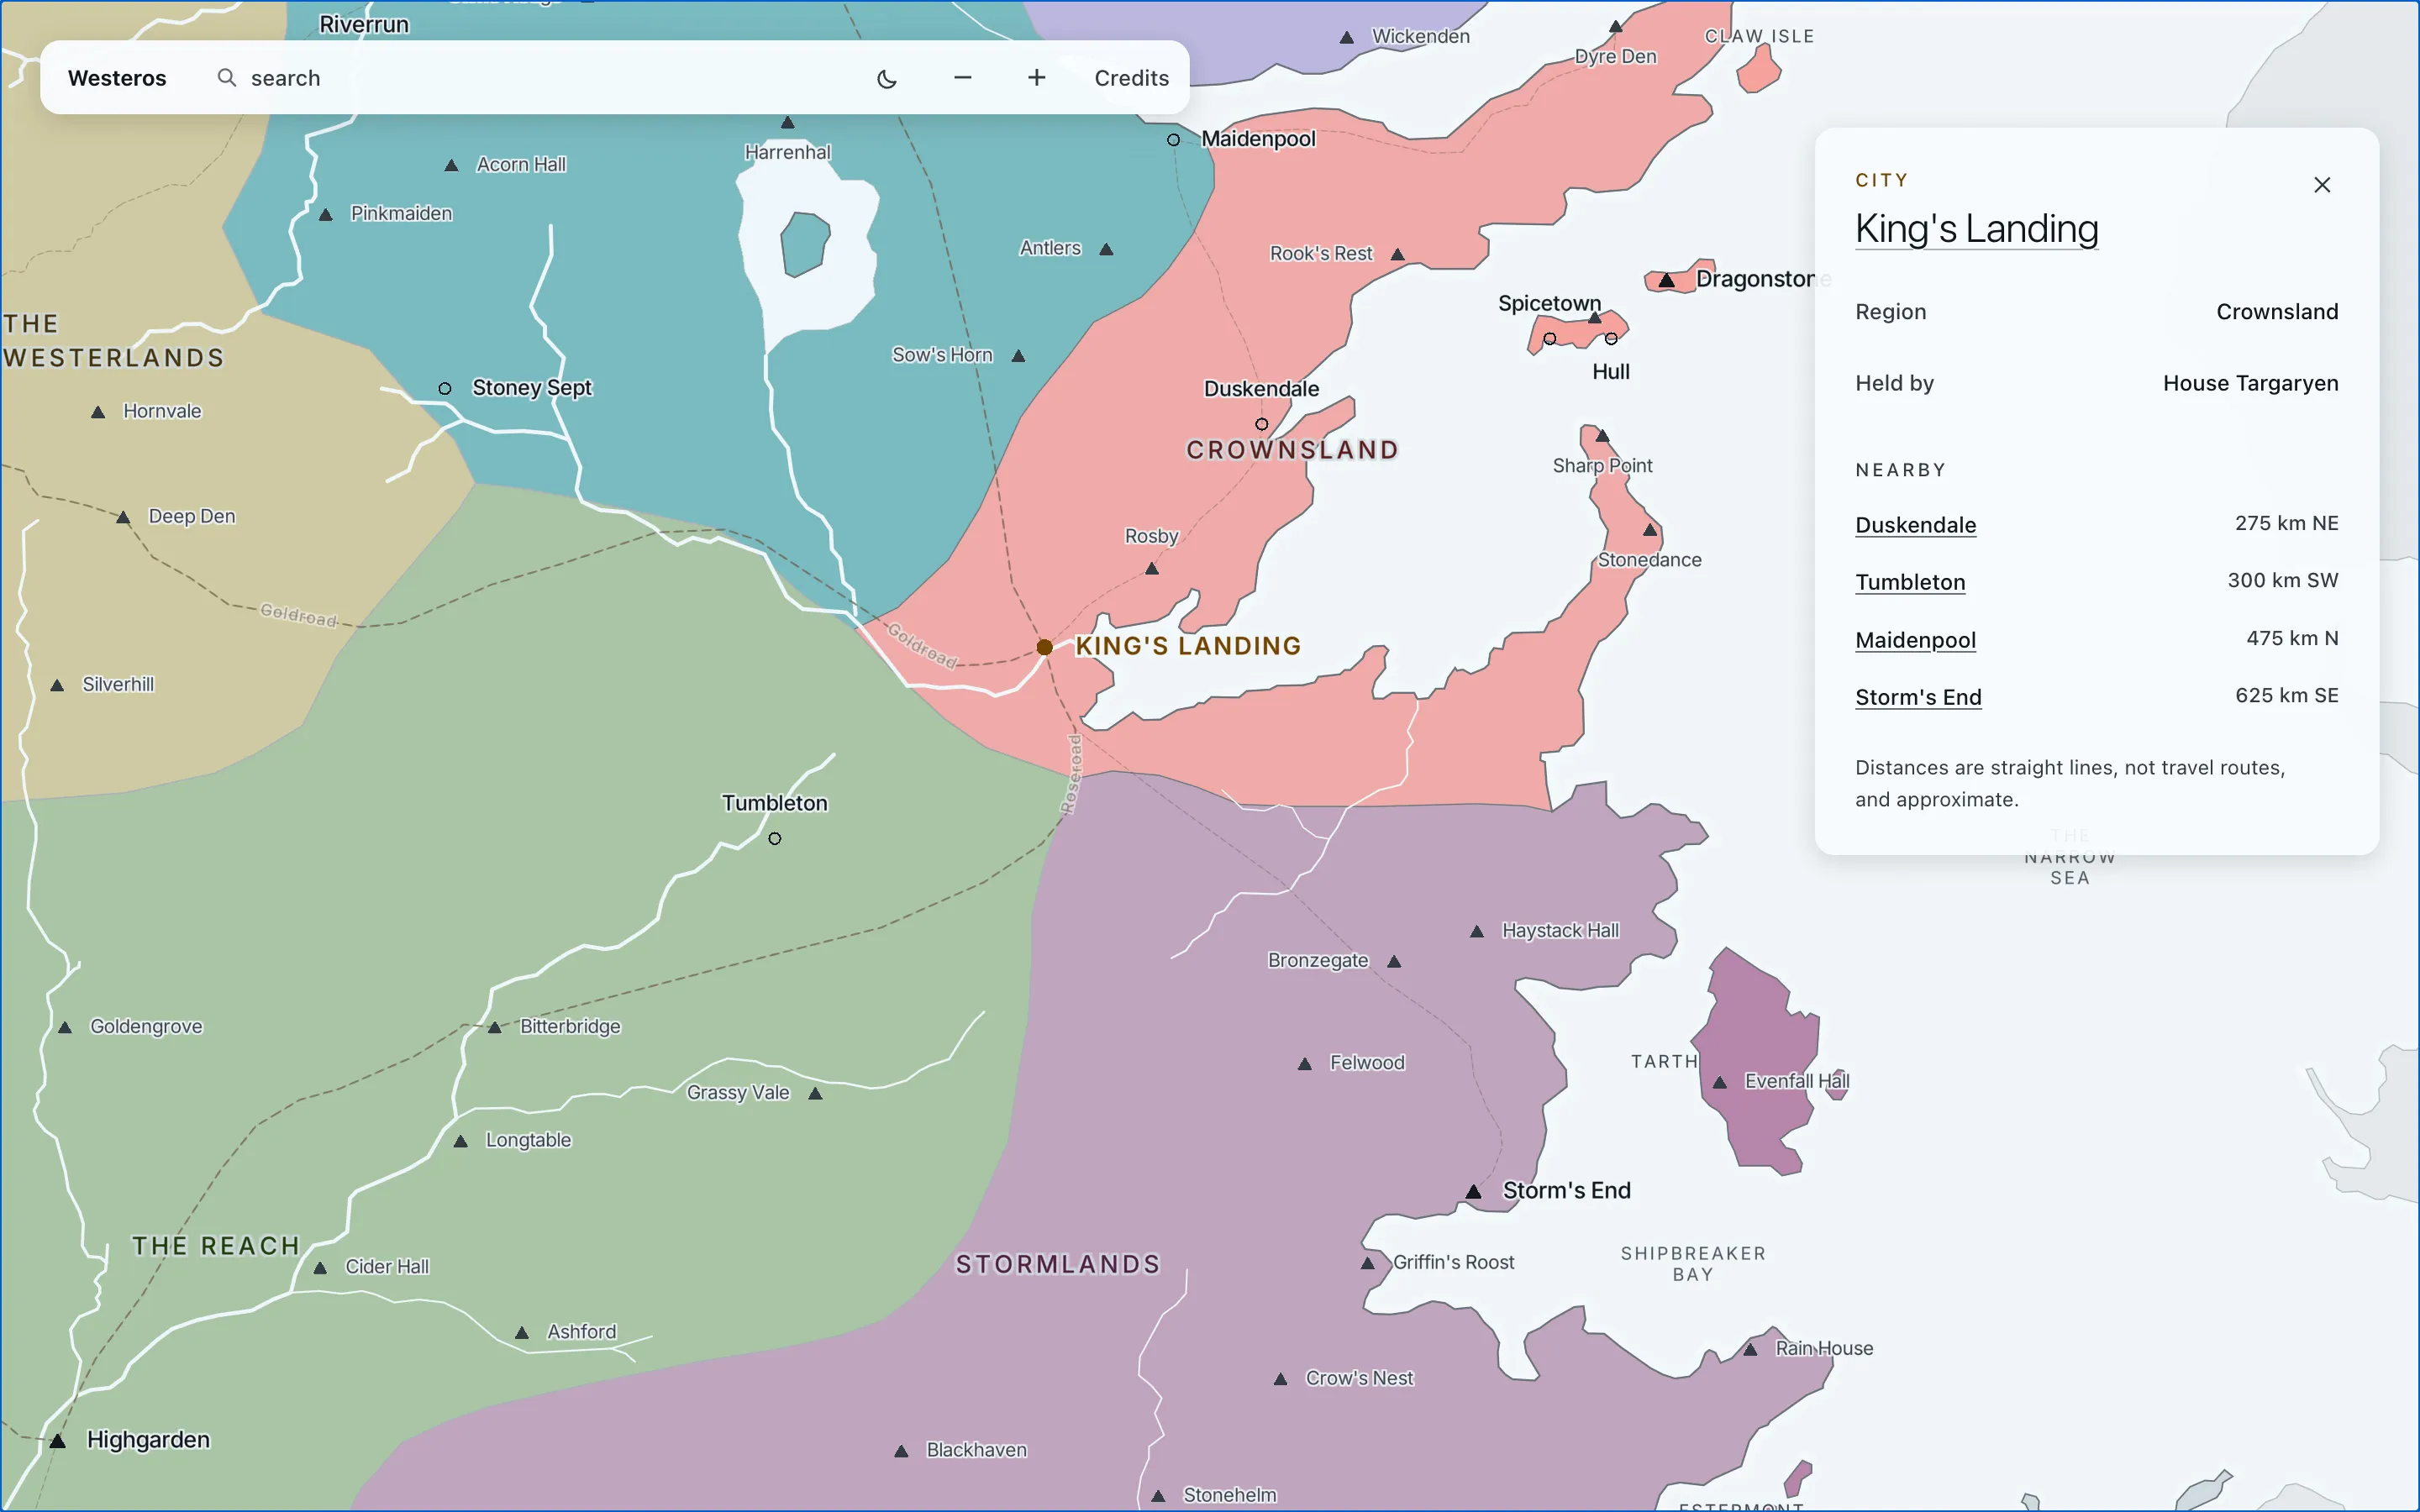Select the Duskendale town marker on map
This screenshot has height=1512, width=2420.
coord(1261,424)
